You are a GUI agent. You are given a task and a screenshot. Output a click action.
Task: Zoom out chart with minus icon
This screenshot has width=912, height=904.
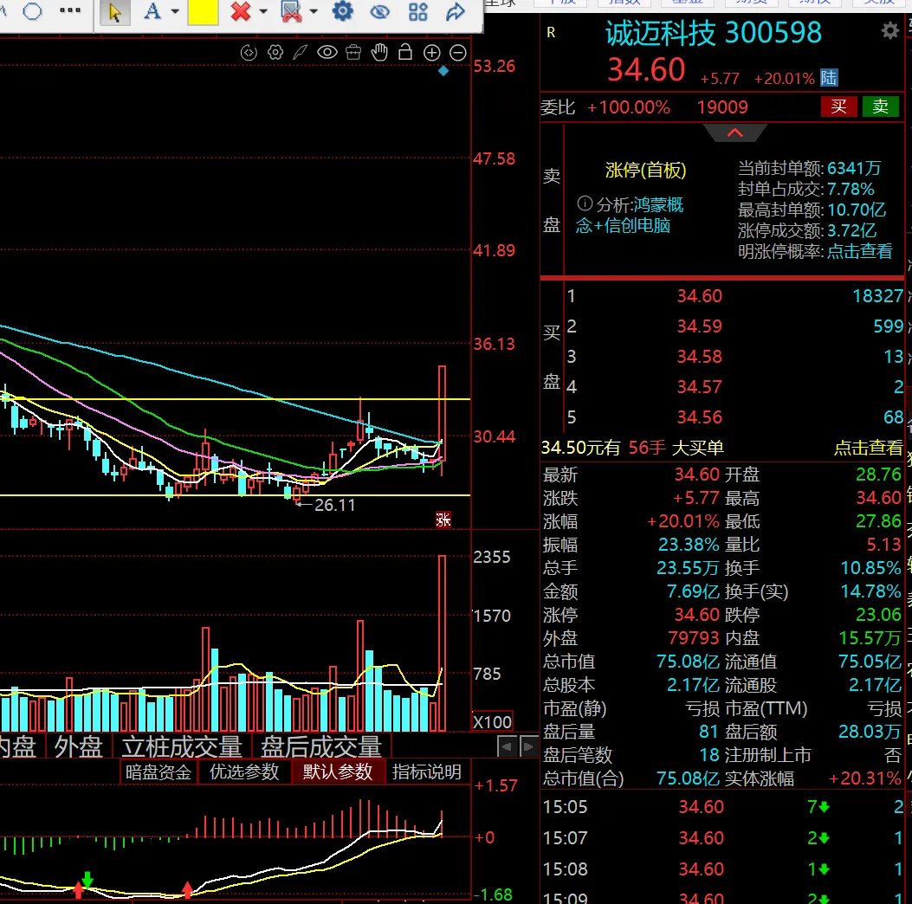coord(458,53)
